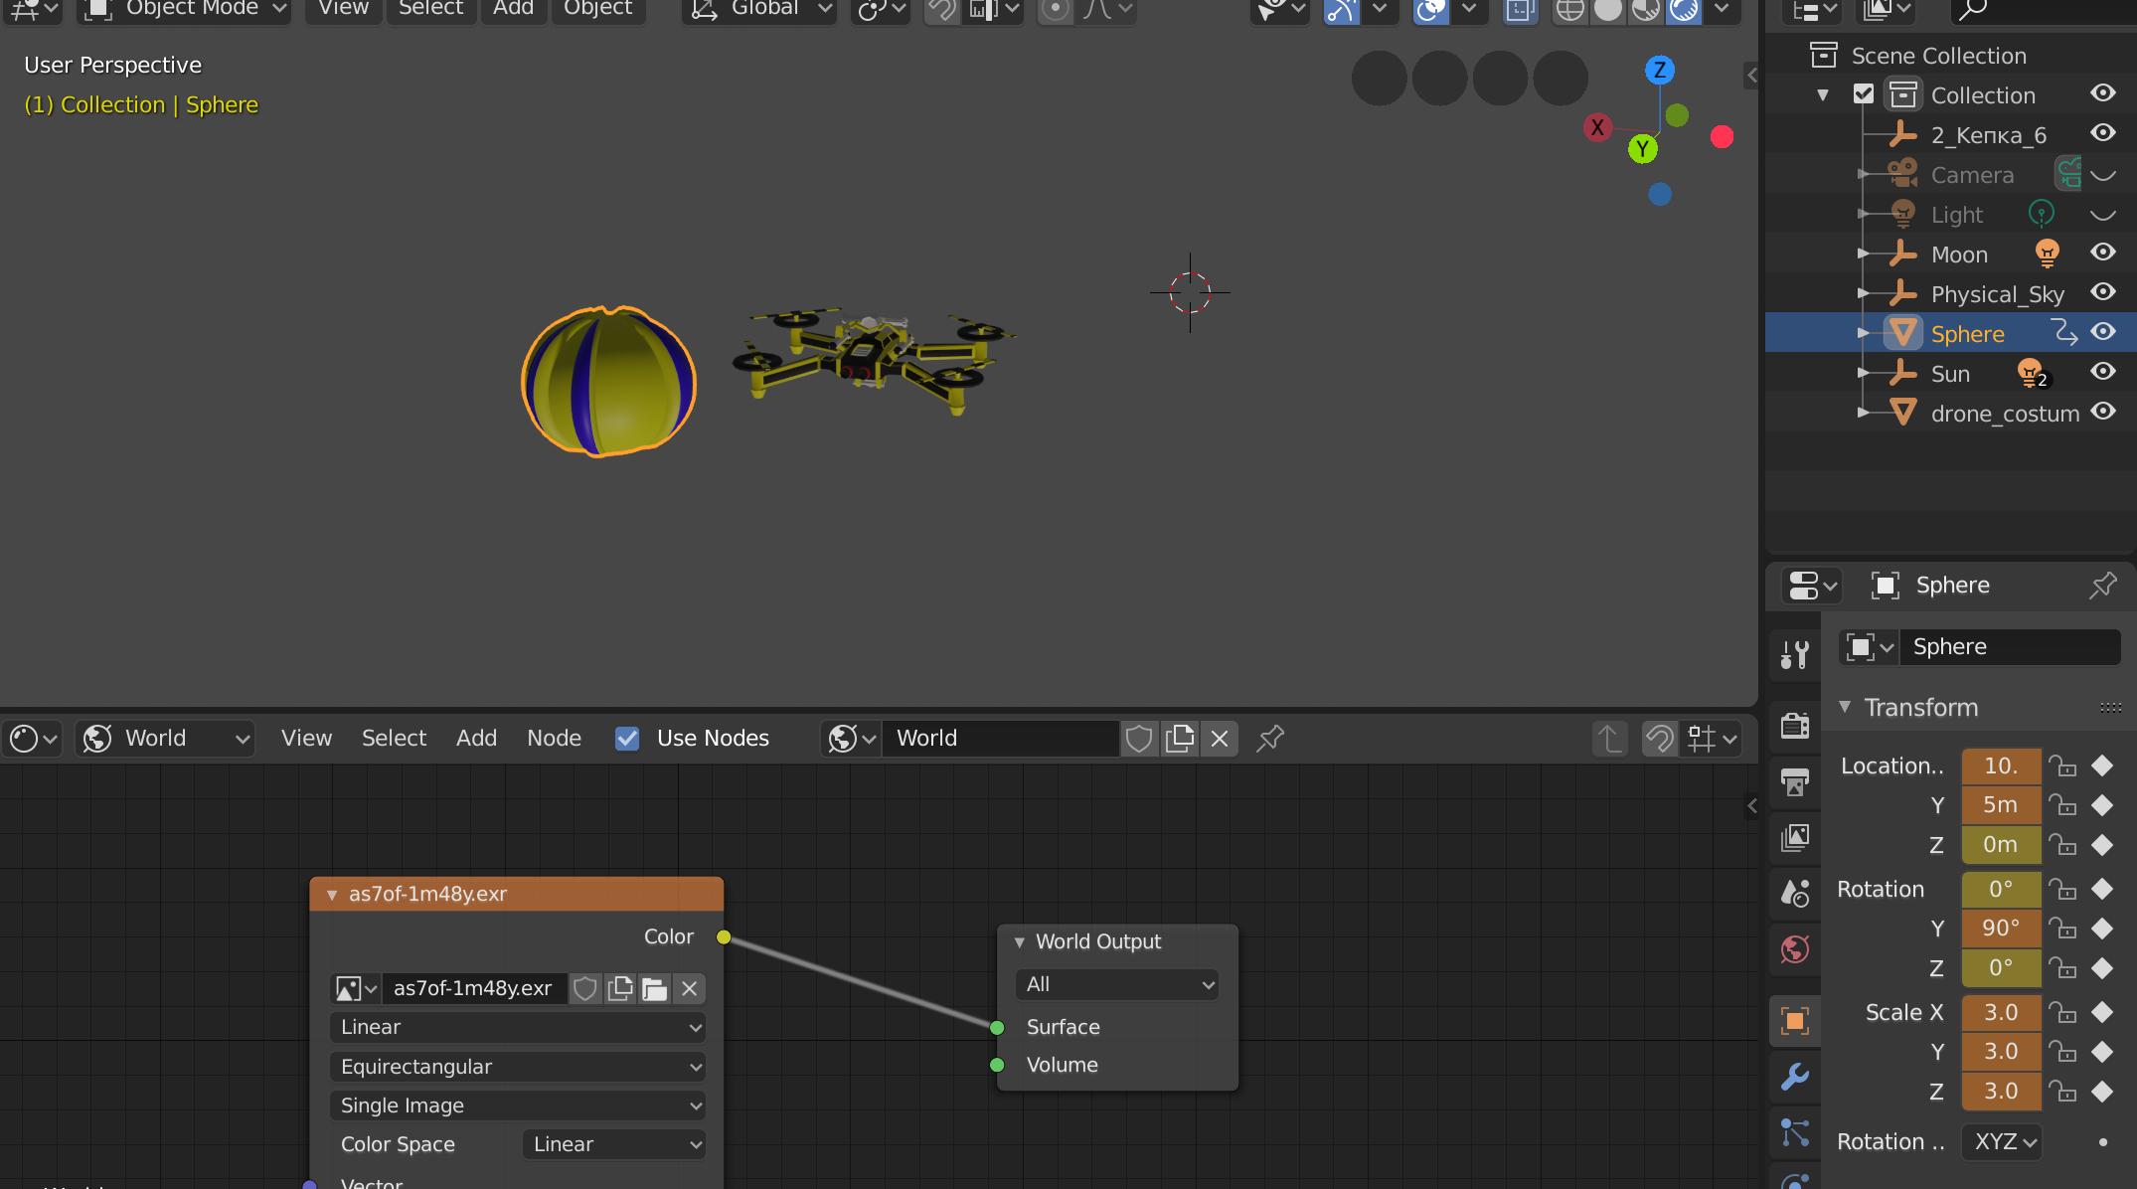
Task: Open the View Layer properties tab
Action: tap(1794, 837)
